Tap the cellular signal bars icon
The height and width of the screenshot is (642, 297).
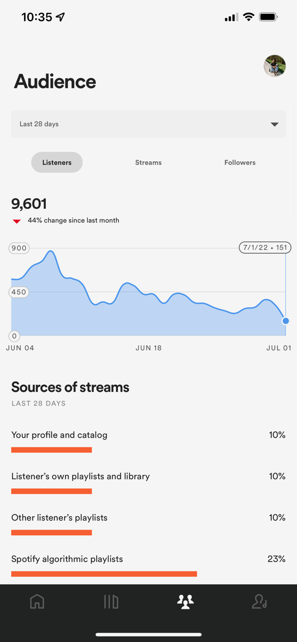pyautogui.click(x=231, y=18)
